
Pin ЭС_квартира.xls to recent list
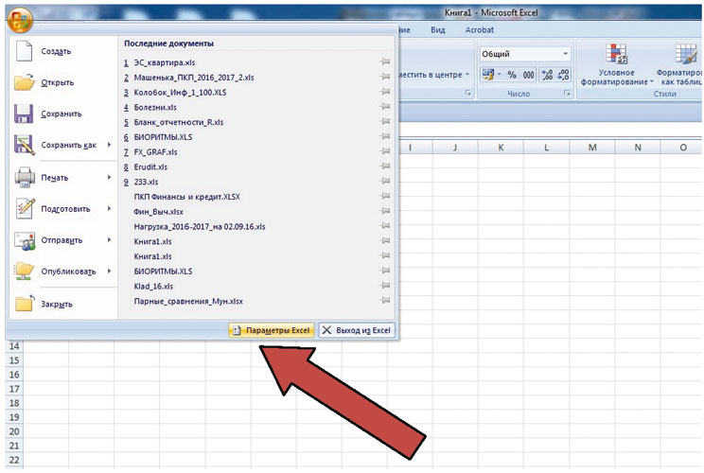pos(385,61)
